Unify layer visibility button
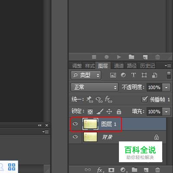Image resolution: width=173 pixels, height=173 pixels. click(x=99, y=99)
